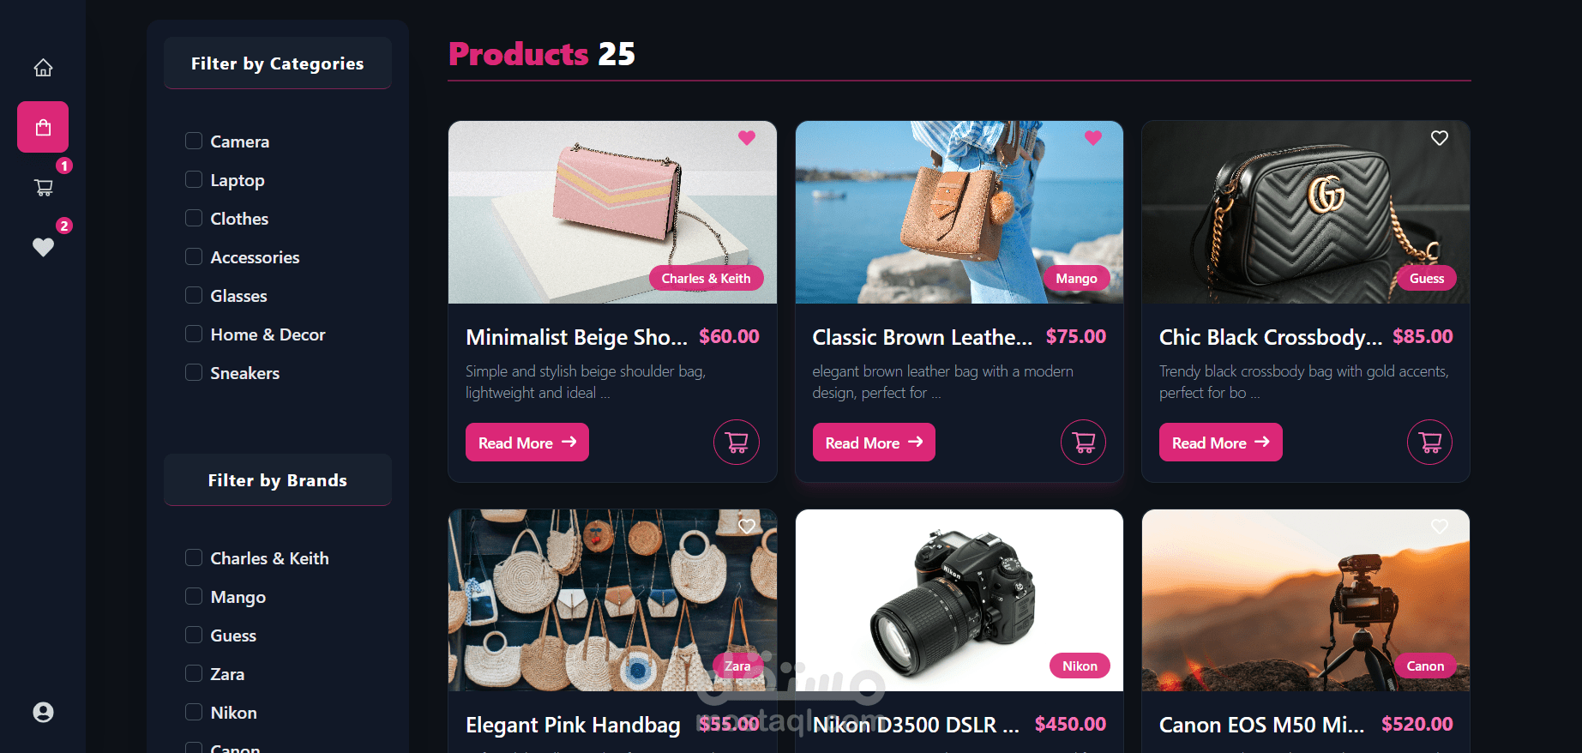Add Minimalist Beige bag to cart
1582x753 pixels.
(x=737, y=442)
